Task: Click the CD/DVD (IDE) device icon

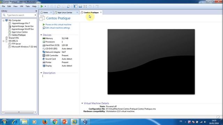Action: tap(44, 49)
